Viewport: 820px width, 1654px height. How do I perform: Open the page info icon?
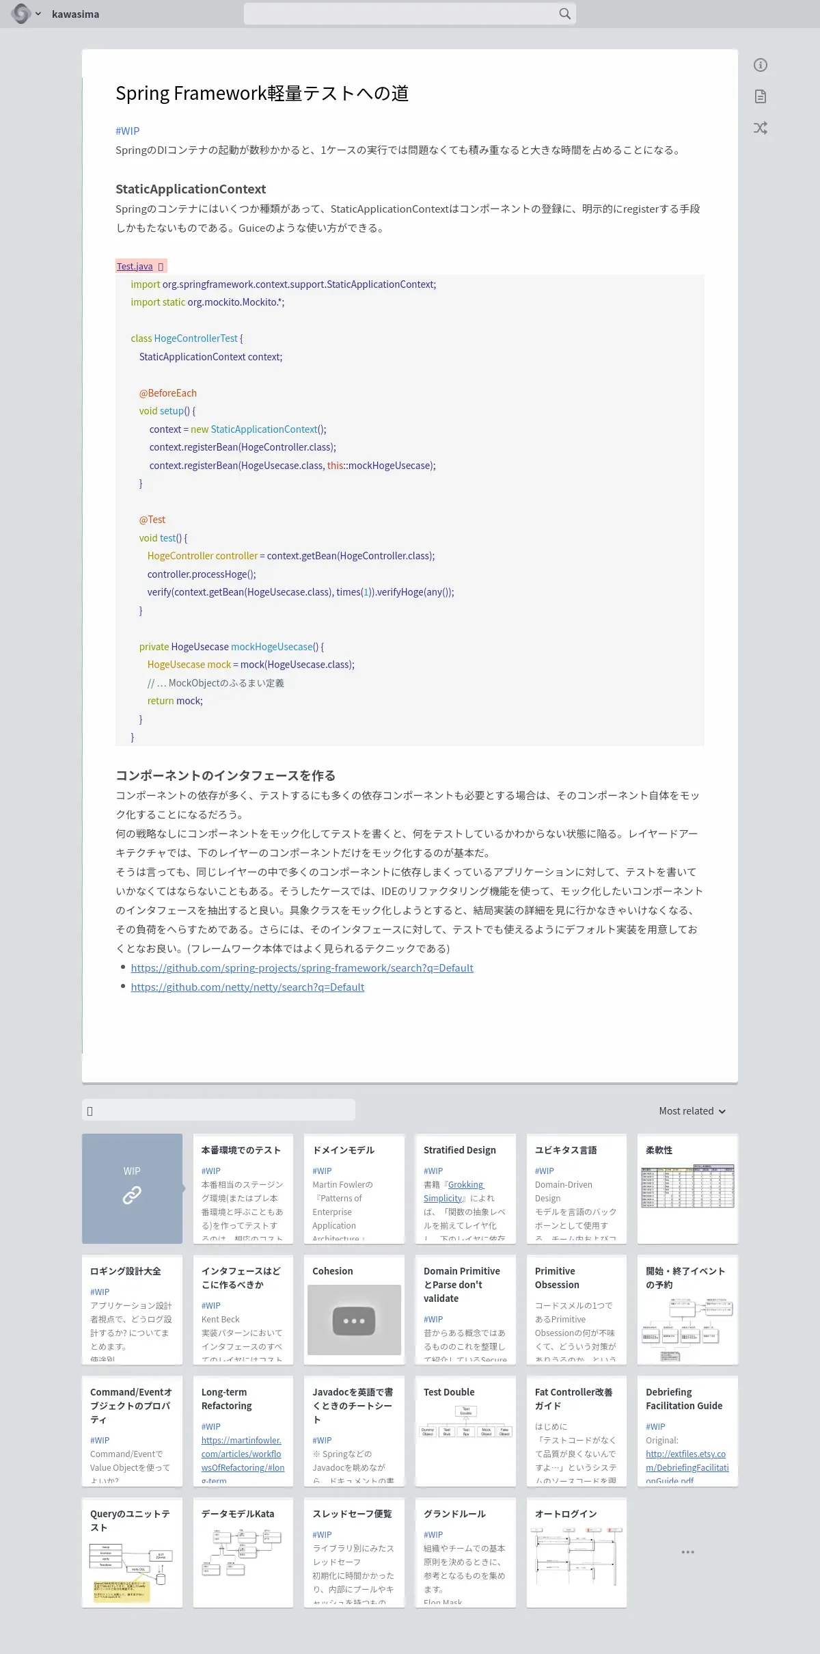[x=761, y=65]
